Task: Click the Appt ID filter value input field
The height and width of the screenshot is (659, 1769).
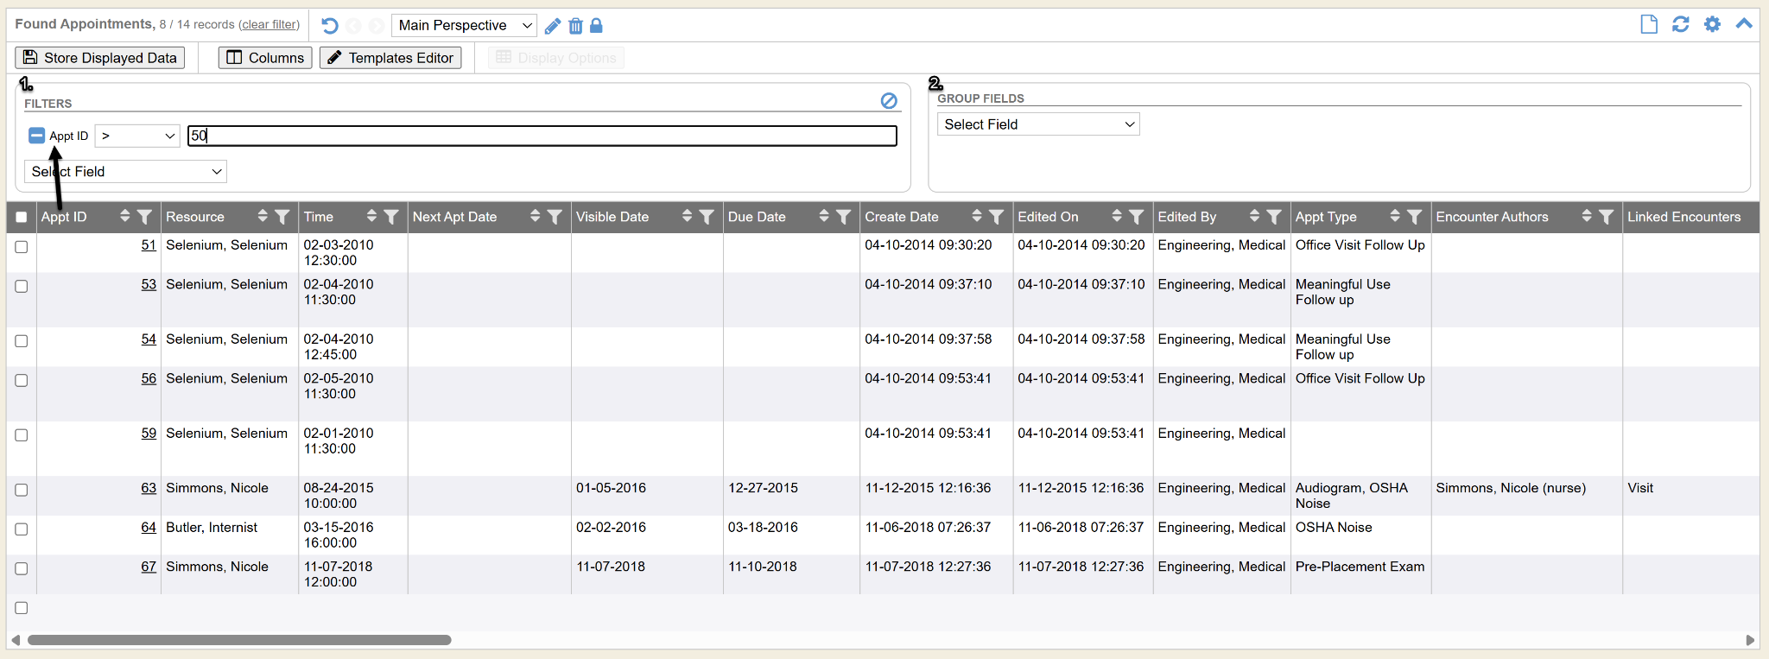Action: tap(542, 136)
